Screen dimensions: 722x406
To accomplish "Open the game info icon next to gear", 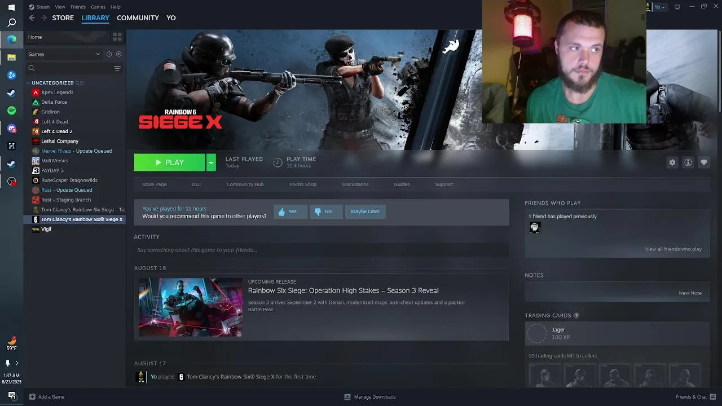I will [688, 162].
